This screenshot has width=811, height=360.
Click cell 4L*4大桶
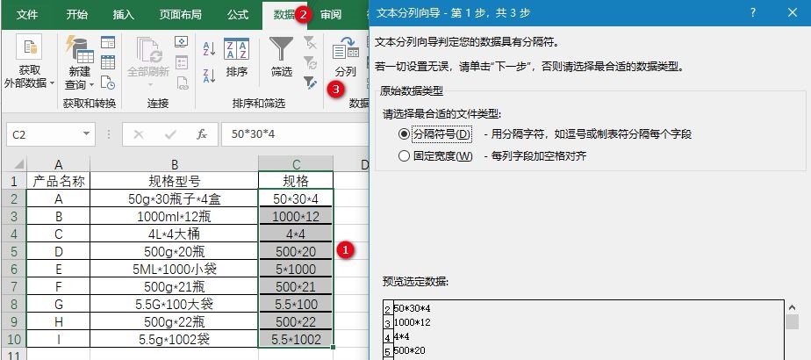pos(175,234)
